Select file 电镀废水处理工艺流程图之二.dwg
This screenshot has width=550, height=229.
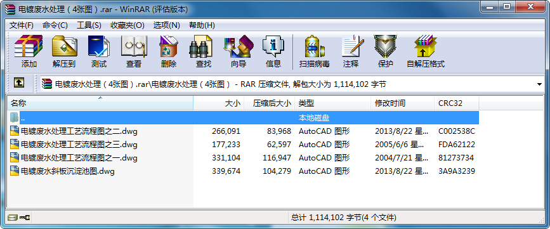click(79, 131)
